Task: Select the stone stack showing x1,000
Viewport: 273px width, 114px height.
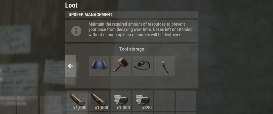Action: pyautogui.click(x=121, y=101)
